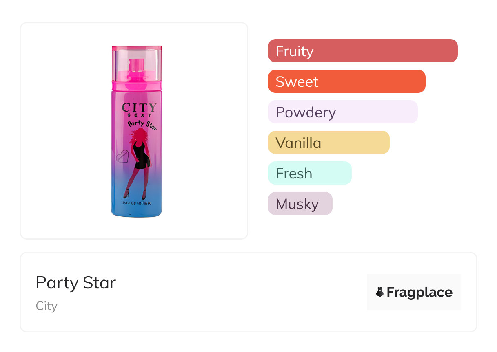Click the Fragplace logo badge background
The height and width of the screenshot is (352, 497).
[x=414, y=304]
